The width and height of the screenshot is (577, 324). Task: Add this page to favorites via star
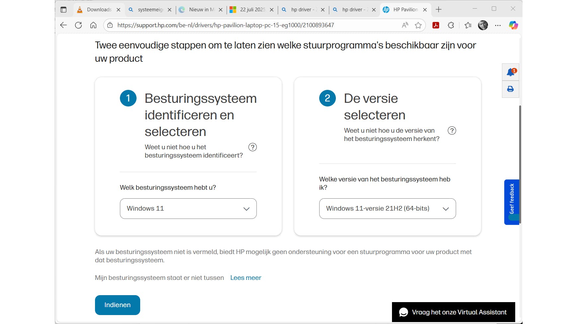(418, 25)
